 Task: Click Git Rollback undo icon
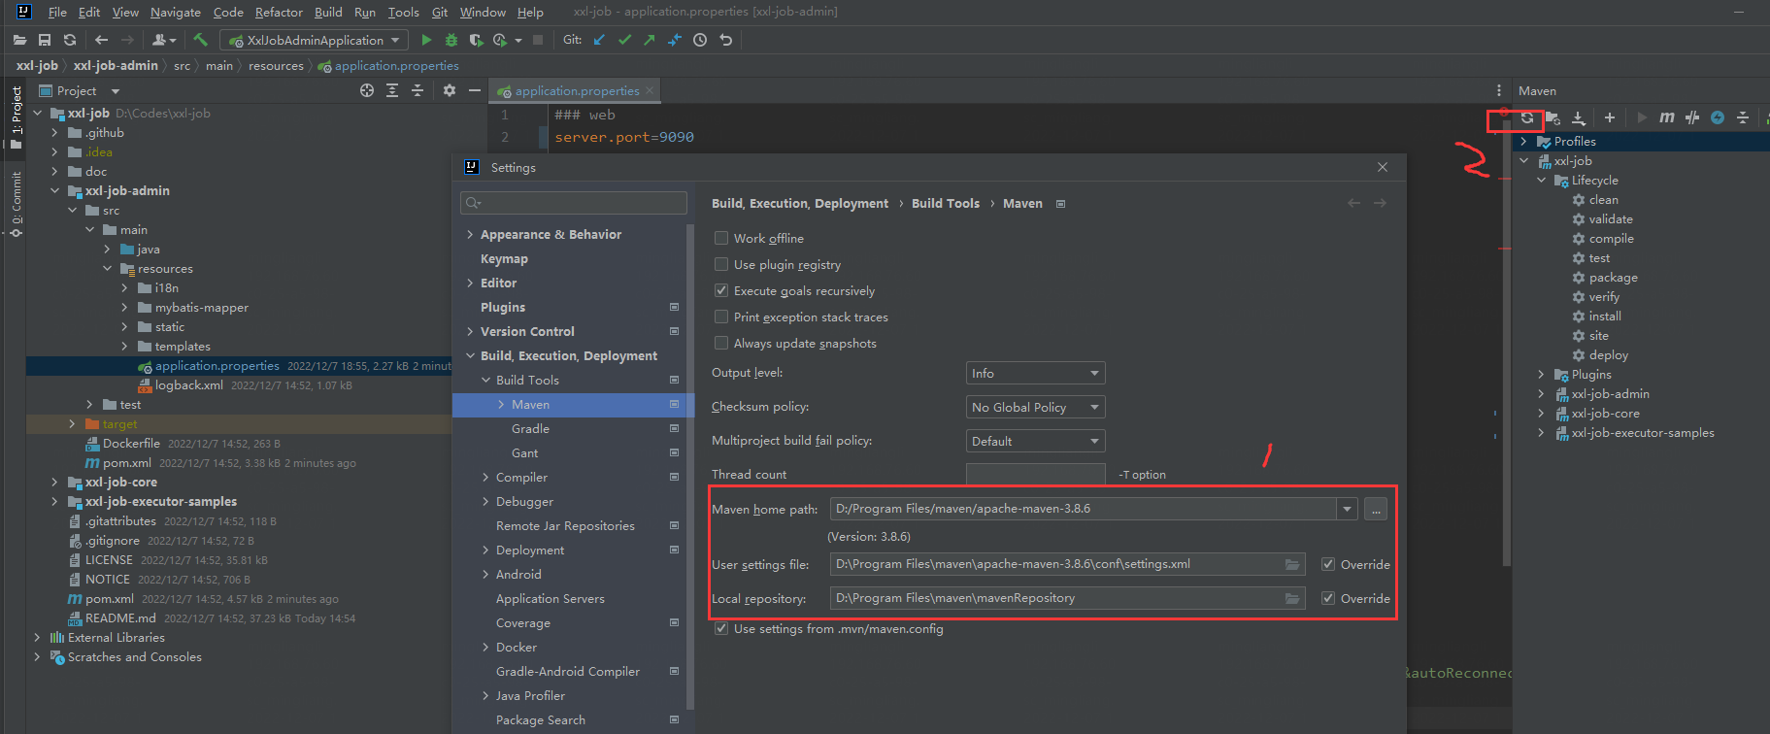point(725,40)
